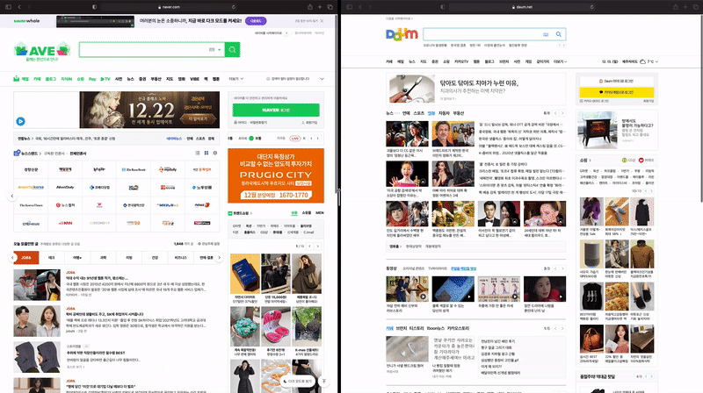Open the toothbrush article thumbnail on Daum
Viewport: 703px width, 393px height.
point(411,89)
